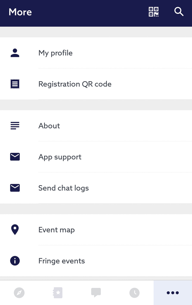Select Registration QR code from the list

click(75, 84)
